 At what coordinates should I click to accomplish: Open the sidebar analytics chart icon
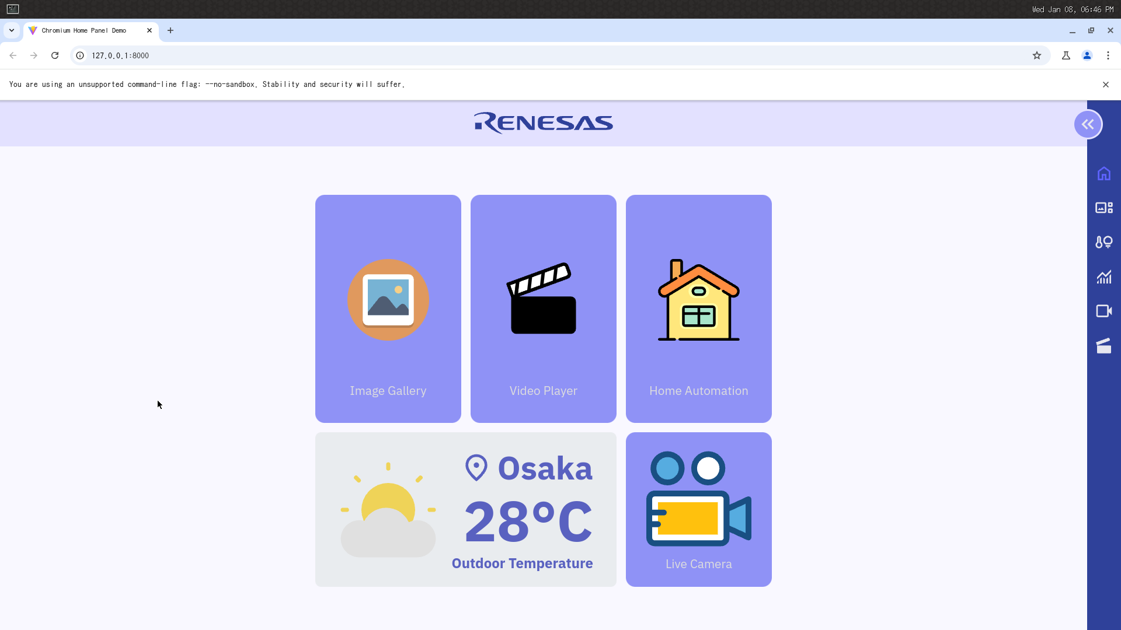coord(1103,277)
